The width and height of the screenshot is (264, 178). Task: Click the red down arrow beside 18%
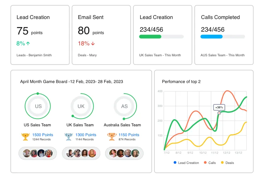tap(93, 44)
